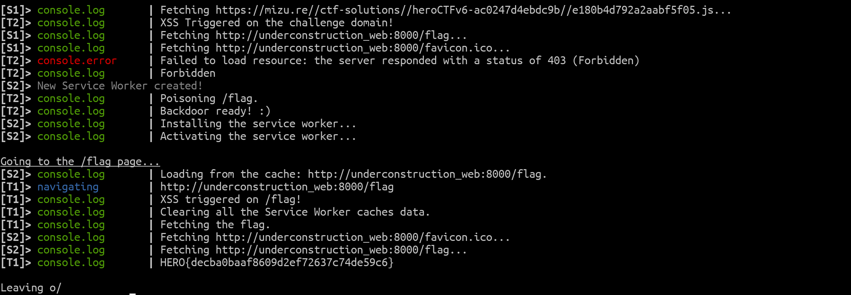Screen dimensions: 851x295
Task: Click the underlined "Going to the /flag page..." heading
Action: (80, 162)
